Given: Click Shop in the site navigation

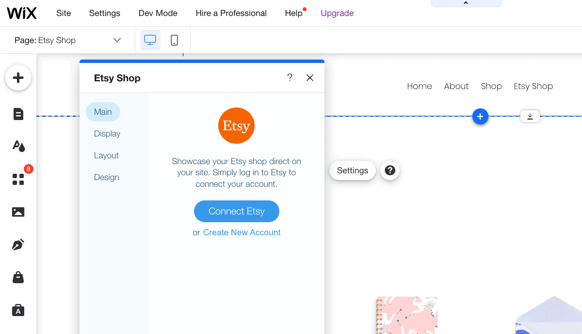Looking at the screenshot, I should [491, 86].
